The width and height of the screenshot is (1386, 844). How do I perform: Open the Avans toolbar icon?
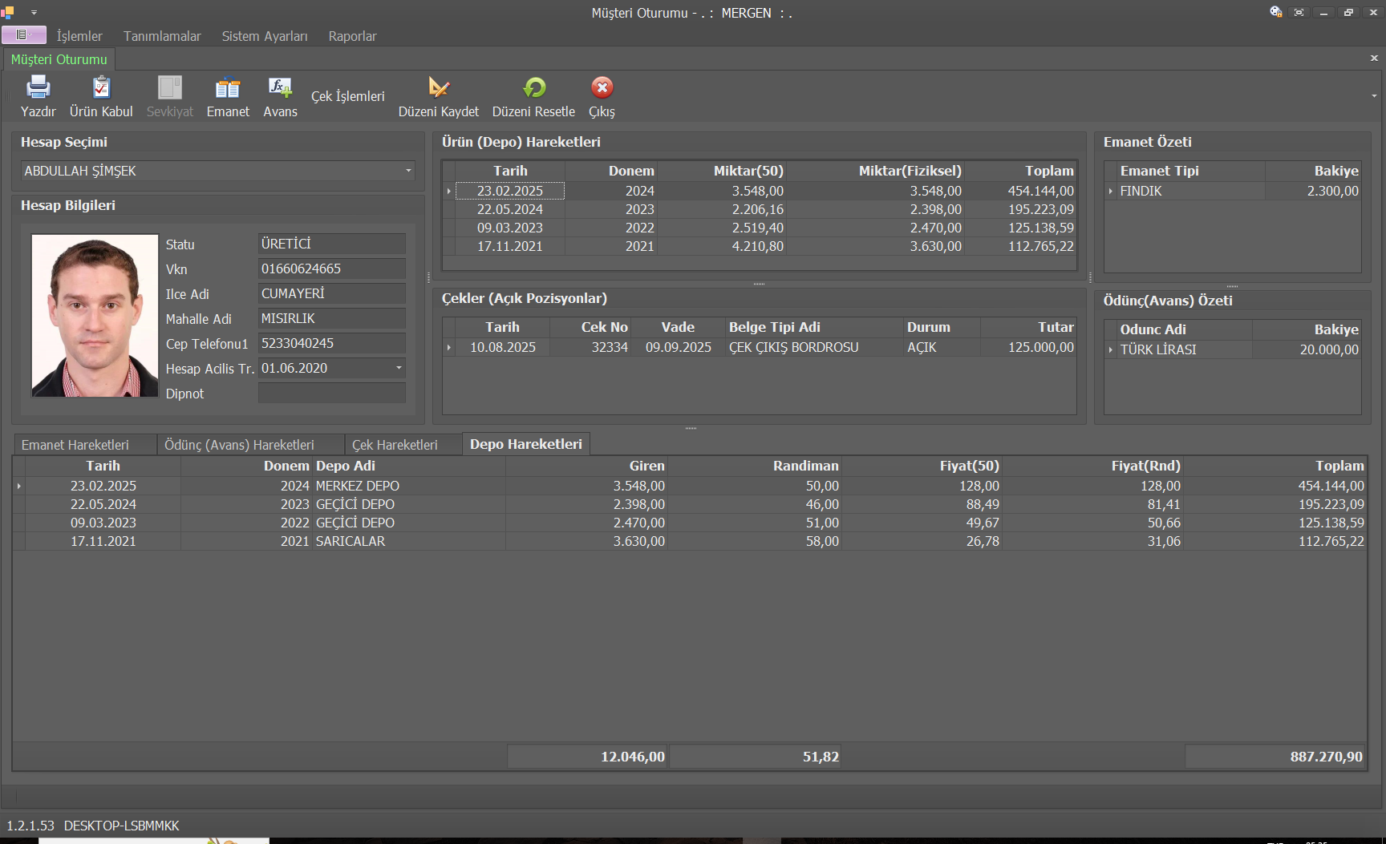tap(280, 87)
